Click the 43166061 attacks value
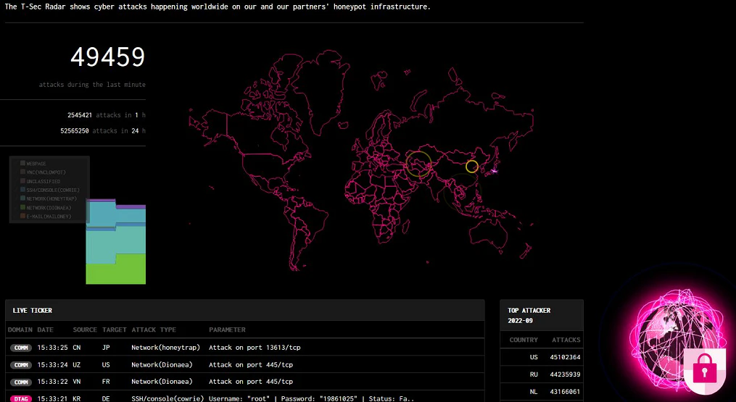Image resolution: width=736 pixels, height=402 pixels. click(565, 392)
